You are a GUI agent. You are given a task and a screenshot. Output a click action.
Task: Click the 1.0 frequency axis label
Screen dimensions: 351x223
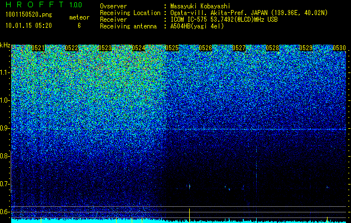(5, 101)
